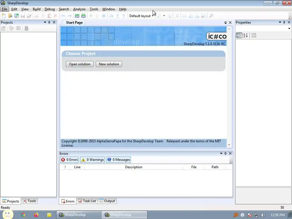This screenshot has height=219, width=292.
Task: Click the Copy toolbar icon
Action: 43,16
